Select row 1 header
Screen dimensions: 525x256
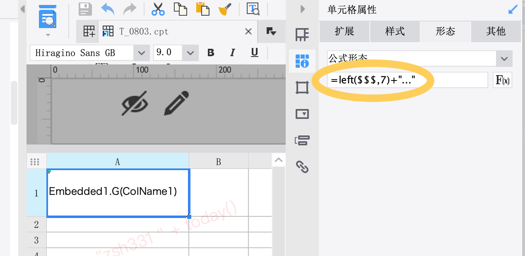[36, 193]
